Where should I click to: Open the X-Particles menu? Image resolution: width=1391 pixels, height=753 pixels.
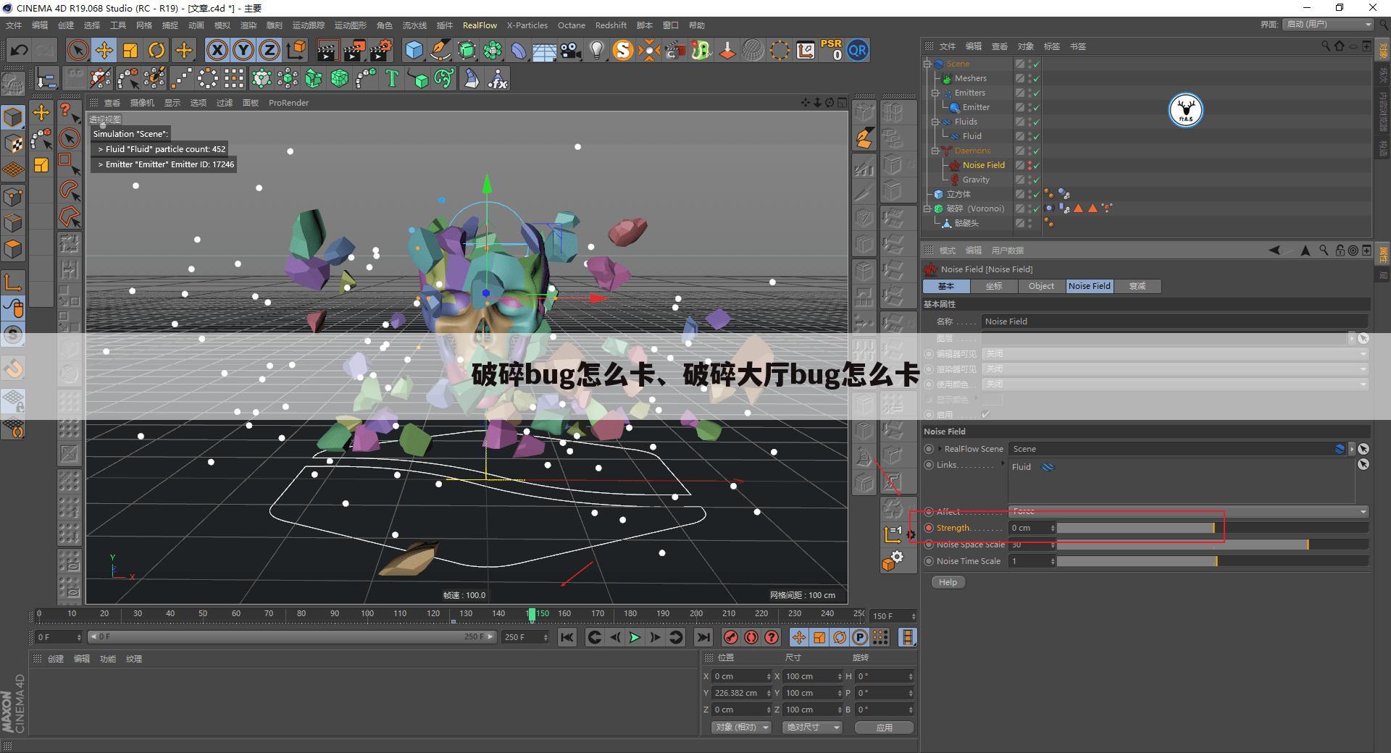527,25
